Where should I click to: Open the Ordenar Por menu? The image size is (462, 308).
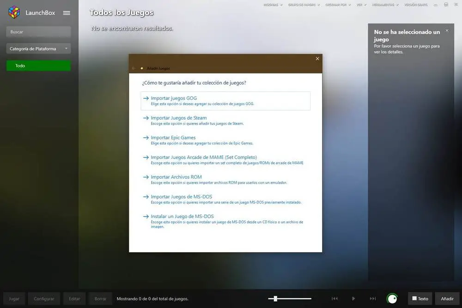coord(338,5)
